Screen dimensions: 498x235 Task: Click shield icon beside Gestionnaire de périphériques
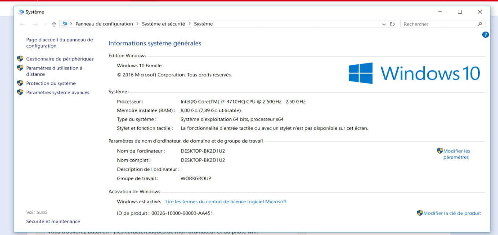tap(20, 58)
